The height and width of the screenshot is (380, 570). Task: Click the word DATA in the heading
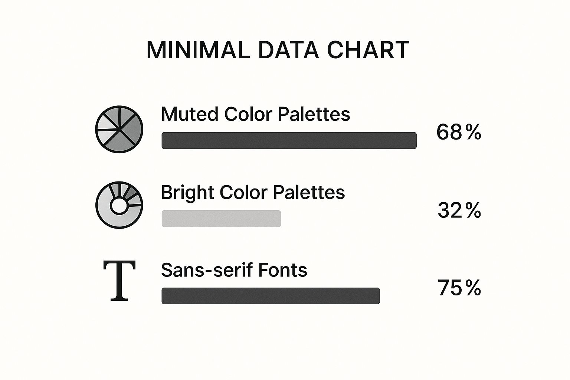click(288, 50)
